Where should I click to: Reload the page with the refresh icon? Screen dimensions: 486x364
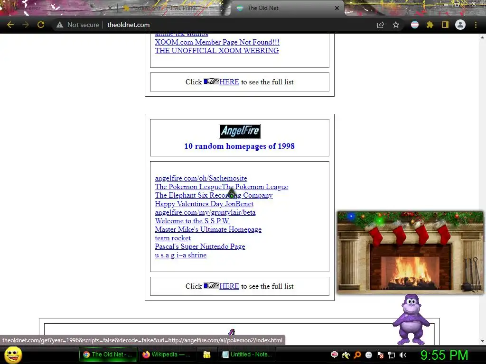[41, 25]
